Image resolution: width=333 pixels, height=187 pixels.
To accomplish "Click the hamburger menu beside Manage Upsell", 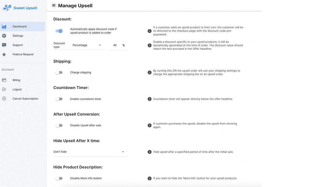I will [x=54, y=5].
